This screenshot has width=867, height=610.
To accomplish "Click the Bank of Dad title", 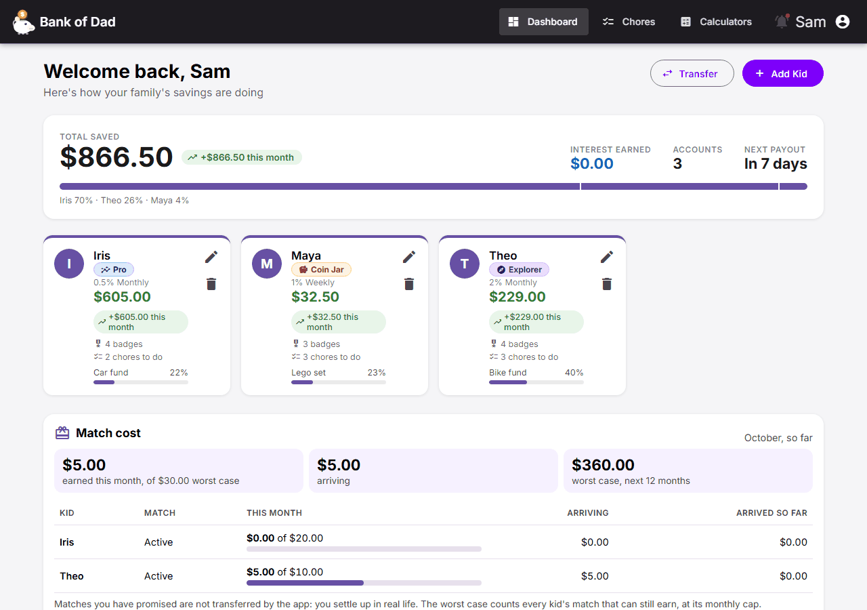I will click(78, 22).
